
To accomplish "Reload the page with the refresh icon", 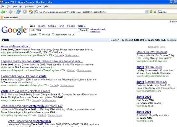I will 19,12.
